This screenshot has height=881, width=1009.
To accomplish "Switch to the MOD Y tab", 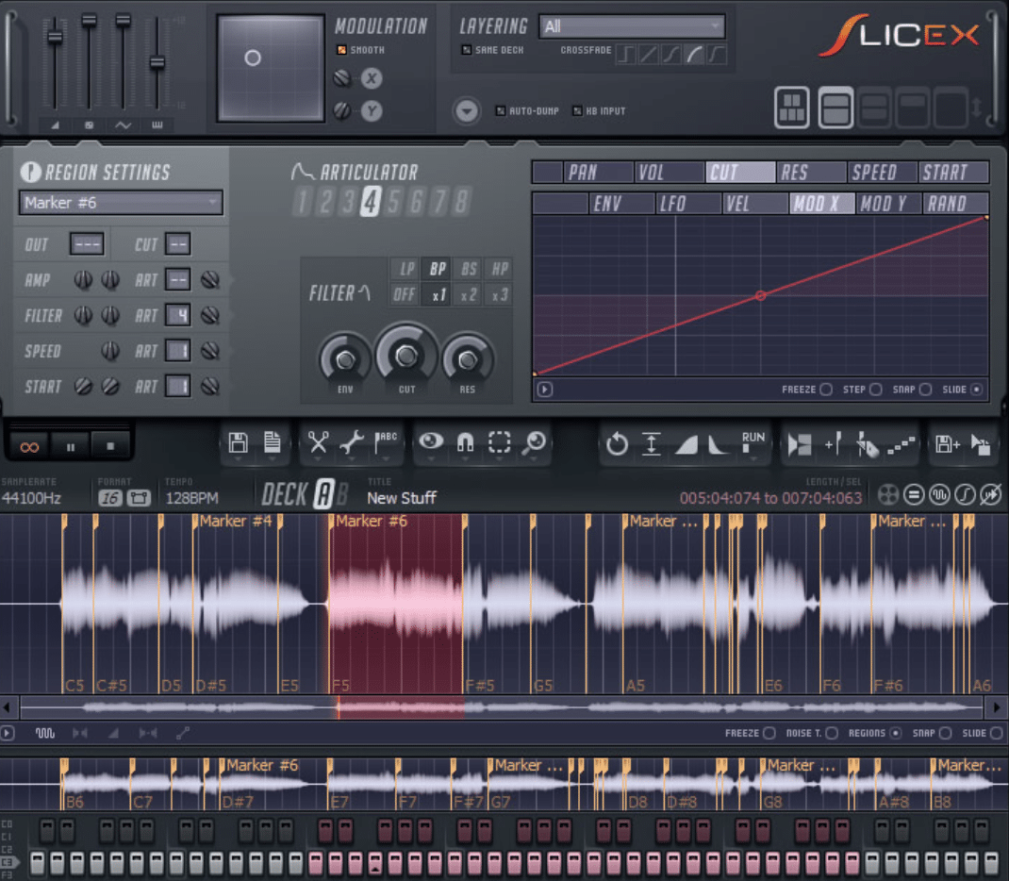I will (x=888, y=204).
